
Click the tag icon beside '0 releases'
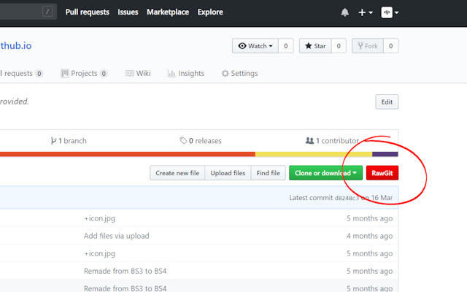183,140
